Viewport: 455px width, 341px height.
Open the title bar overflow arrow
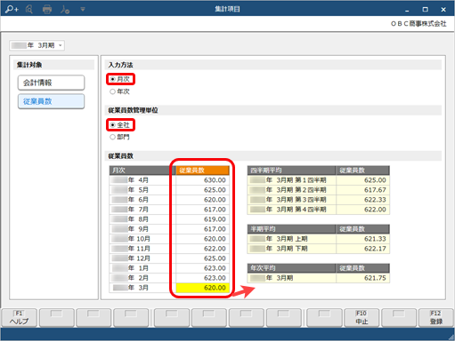coord(83,10)
